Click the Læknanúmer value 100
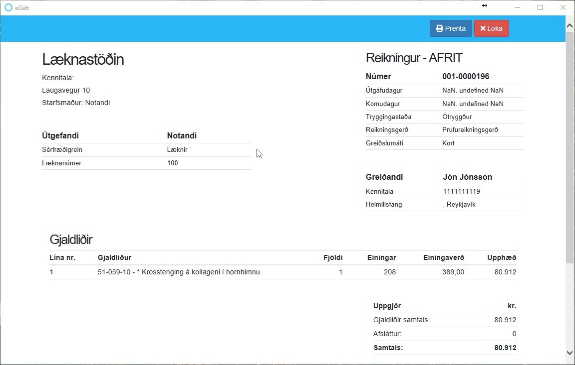 coord(172,163)
